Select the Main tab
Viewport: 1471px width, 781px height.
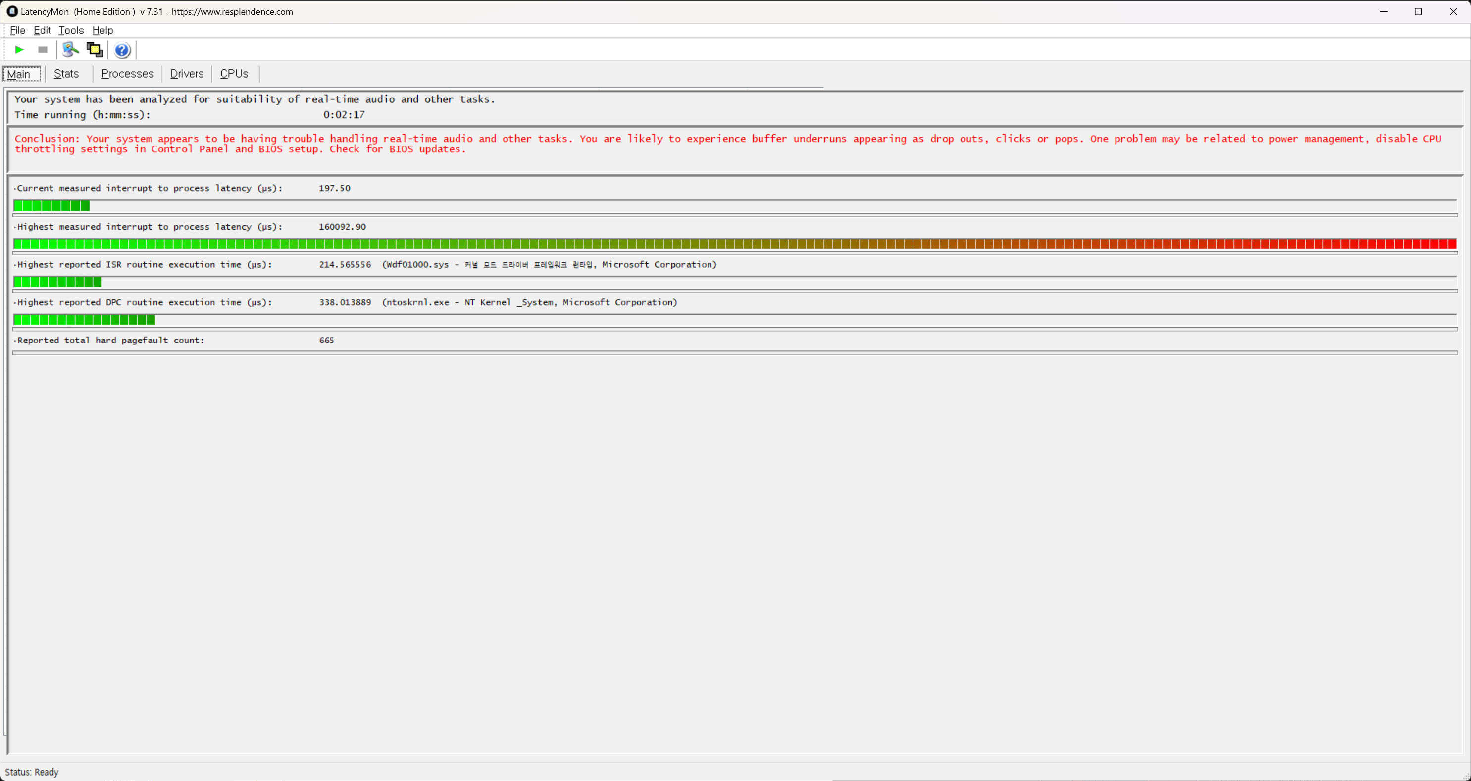pyautogui.click(x=19, y=74)
